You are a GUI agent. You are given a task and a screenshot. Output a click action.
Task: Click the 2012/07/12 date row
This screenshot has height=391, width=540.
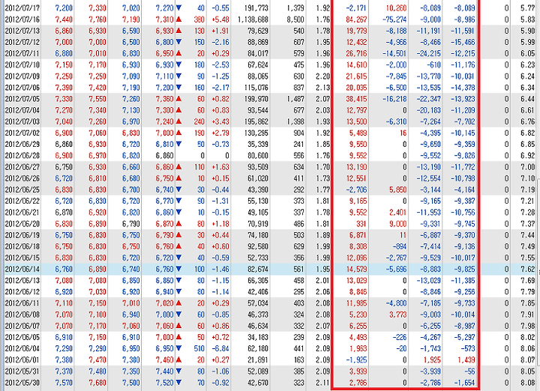coord(22,42)
